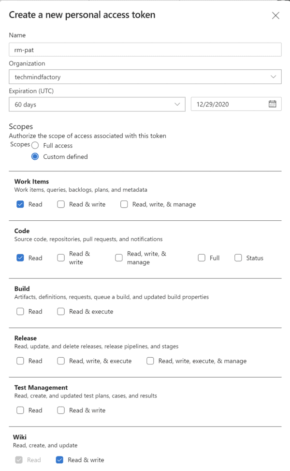Screen dimensions: 290x471
Task: Enable Build Read & execute permission
Action: [61, 311]
